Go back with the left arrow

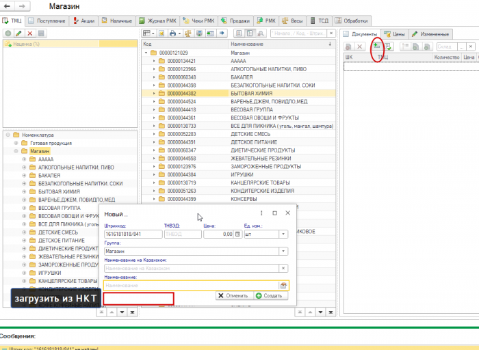tap(8, 6)
